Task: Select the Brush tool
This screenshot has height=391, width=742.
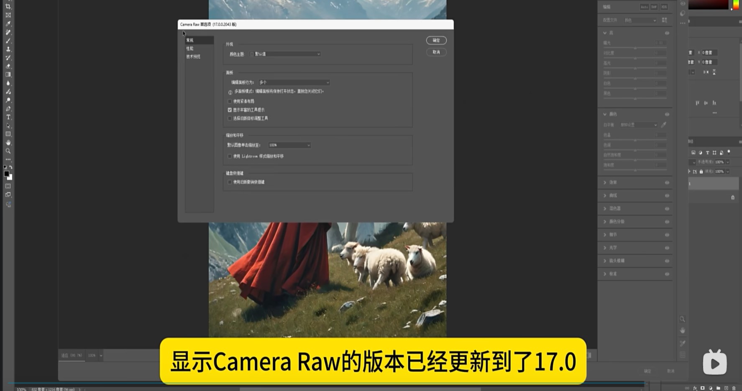Action: (x=8, y=41)
